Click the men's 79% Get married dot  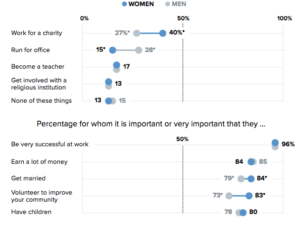[x=241, y=178]
